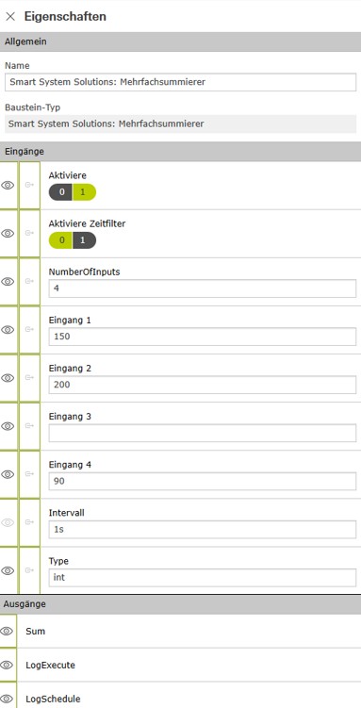This screenshot has width=361, height=708.
Task: Toggle eye icon for Aktiviere input
Action: [x=8, y=185]
